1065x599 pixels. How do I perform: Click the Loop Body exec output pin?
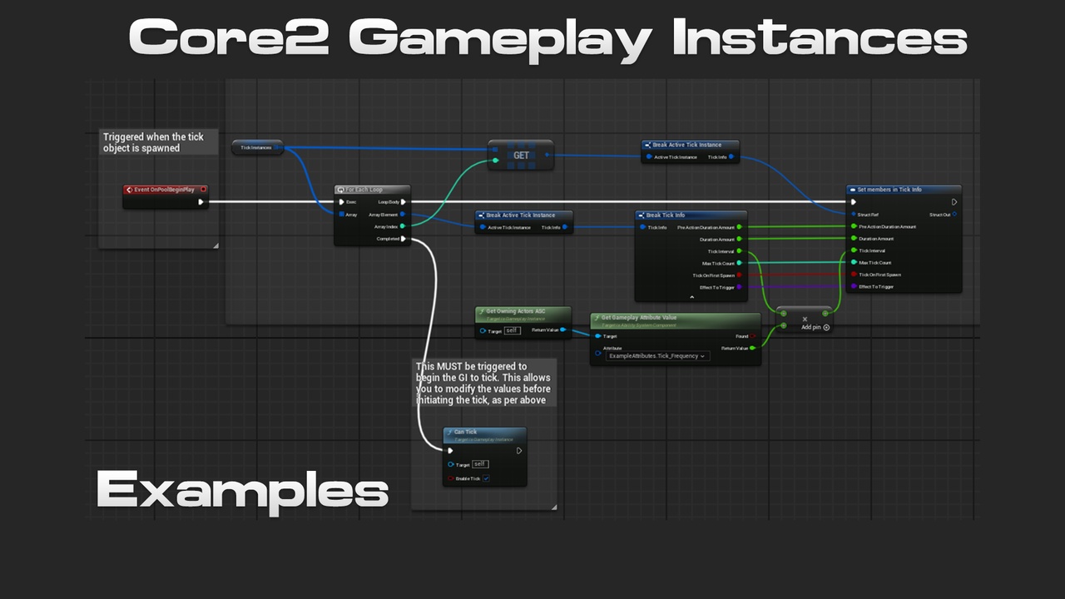[x=404, y=201]
